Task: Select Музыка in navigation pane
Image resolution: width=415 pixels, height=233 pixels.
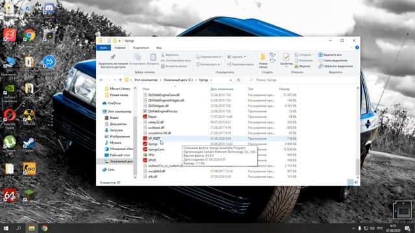Action: (113, 142)
